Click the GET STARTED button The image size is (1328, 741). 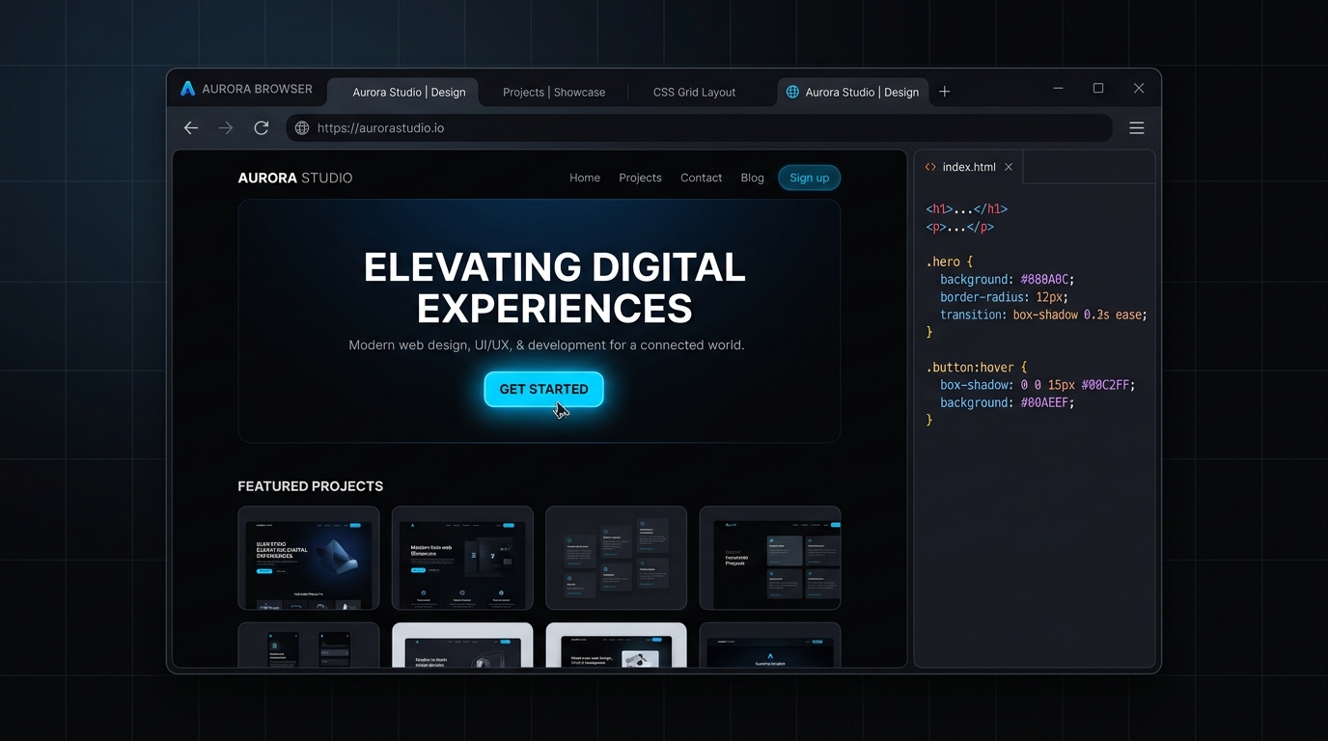543,389
